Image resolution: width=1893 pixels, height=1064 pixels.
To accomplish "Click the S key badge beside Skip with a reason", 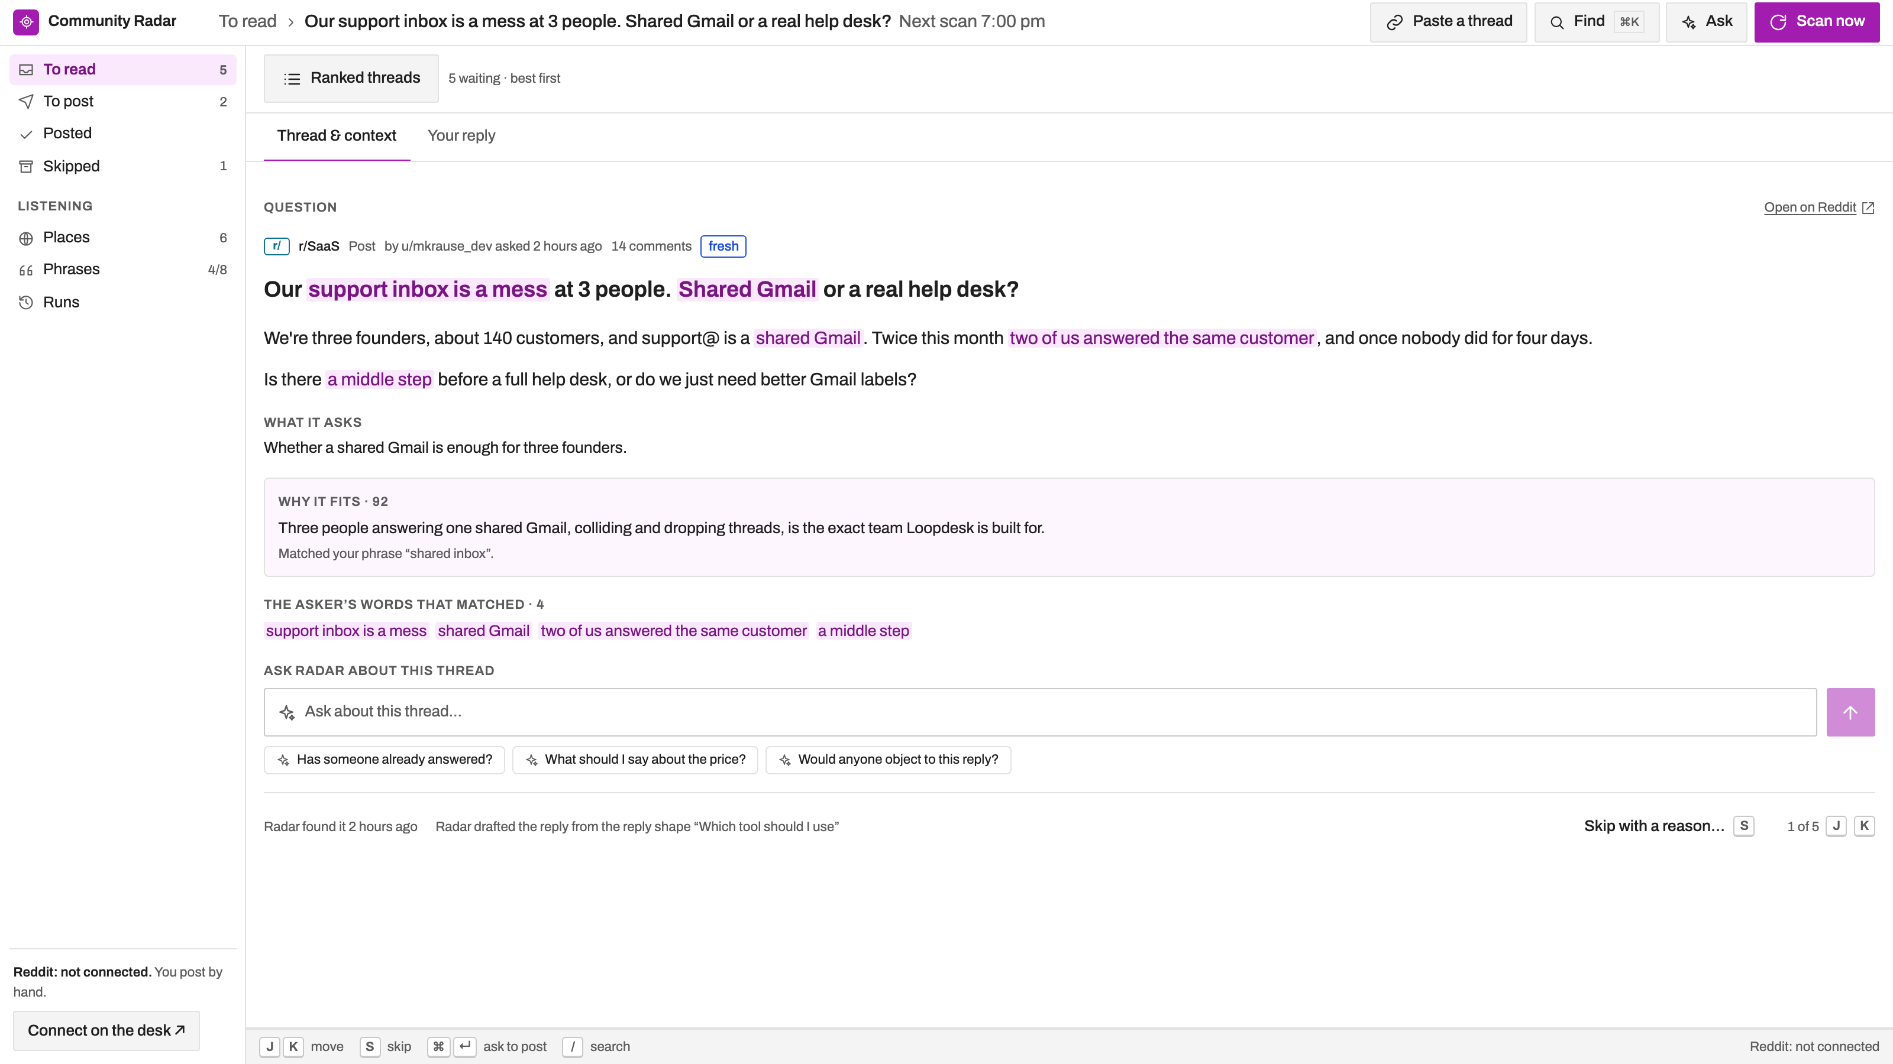I will (x=1744, y=826).
